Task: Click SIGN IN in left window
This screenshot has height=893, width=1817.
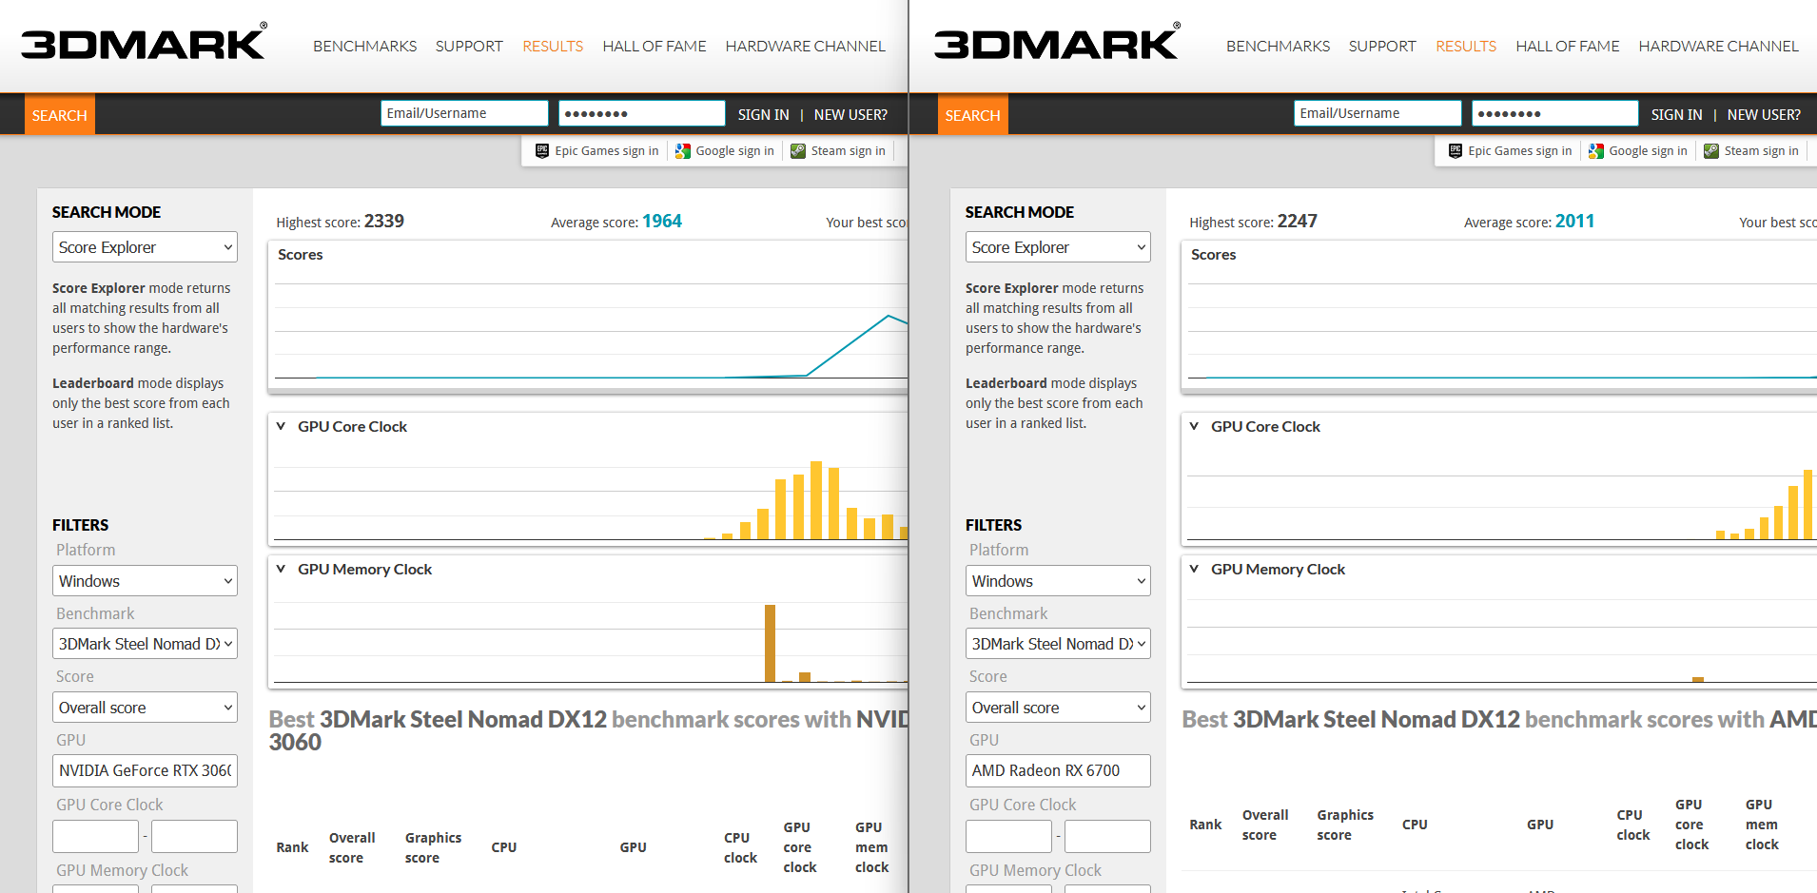Action: (764, 114)
